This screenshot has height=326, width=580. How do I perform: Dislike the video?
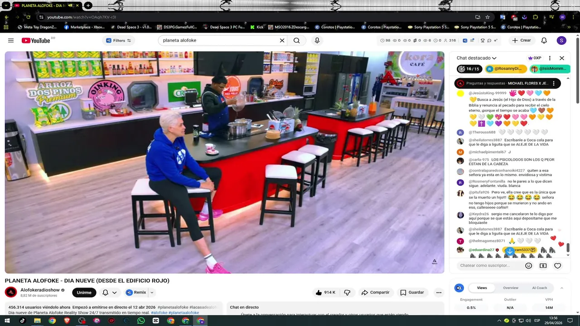[x=347, y=292]
